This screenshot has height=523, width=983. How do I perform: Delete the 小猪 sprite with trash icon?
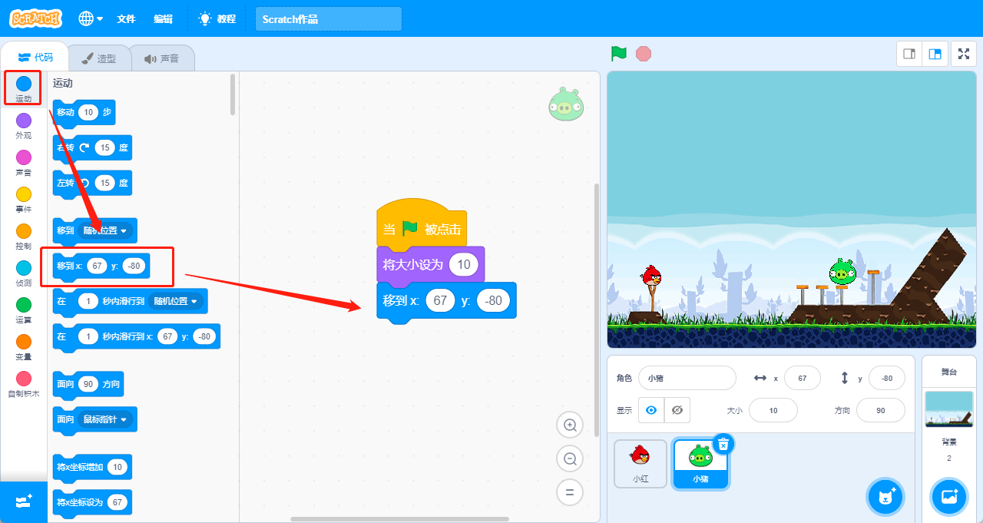723,444
